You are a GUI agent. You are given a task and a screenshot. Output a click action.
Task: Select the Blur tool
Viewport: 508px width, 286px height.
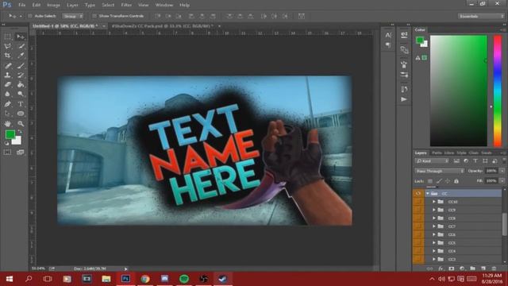click(8, 94)
